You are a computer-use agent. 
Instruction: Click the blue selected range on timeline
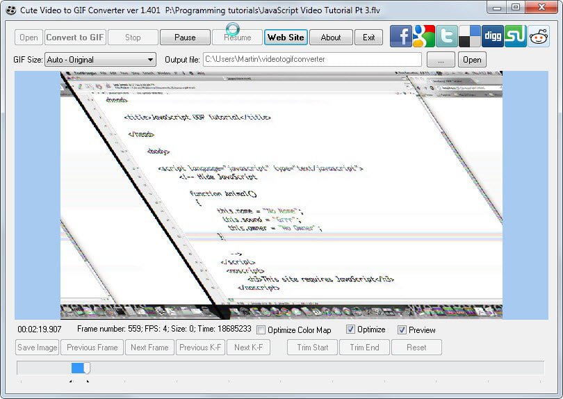point(78,368)
